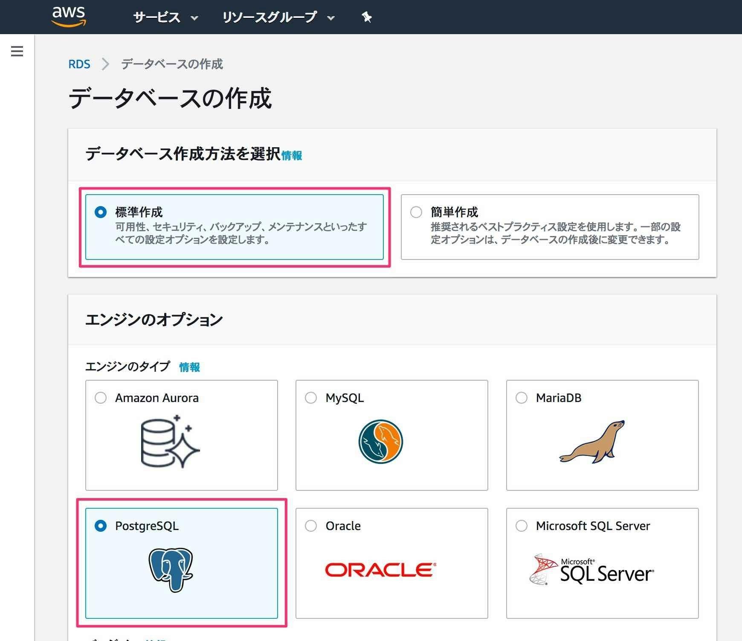
Task: Select the PostgreSQL radio button
Action: pos(101,526)
